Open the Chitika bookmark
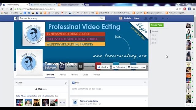 (x=14, y=13)
